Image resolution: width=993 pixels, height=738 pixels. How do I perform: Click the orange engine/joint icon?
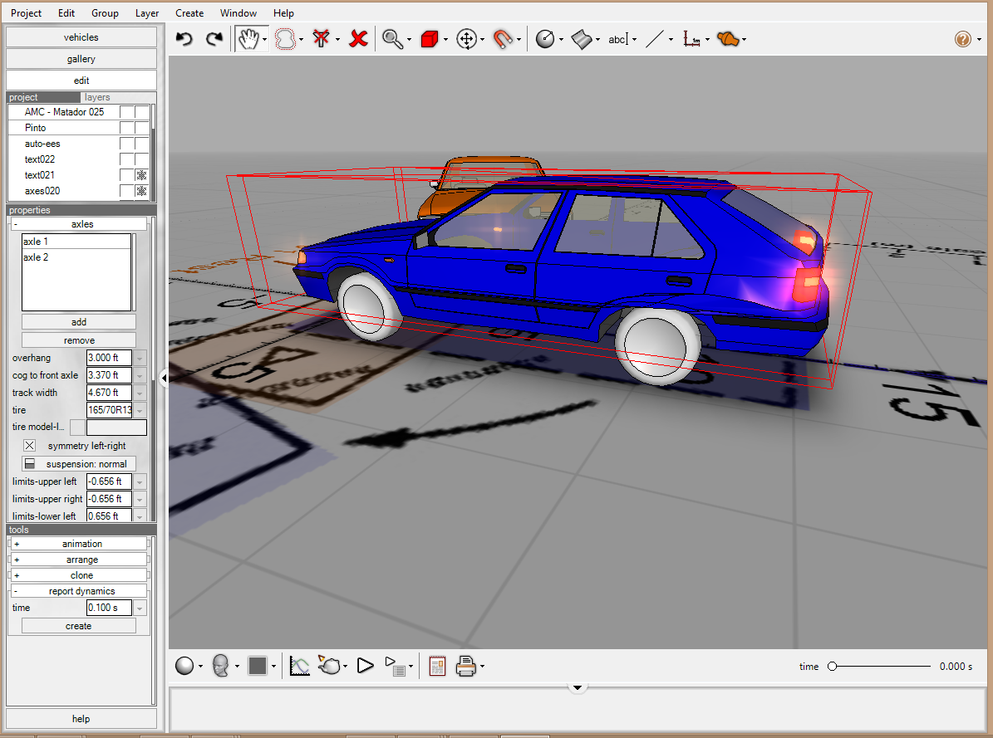point(728,39)
